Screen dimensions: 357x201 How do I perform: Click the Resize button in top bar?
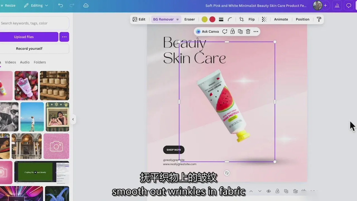[8, 5]
